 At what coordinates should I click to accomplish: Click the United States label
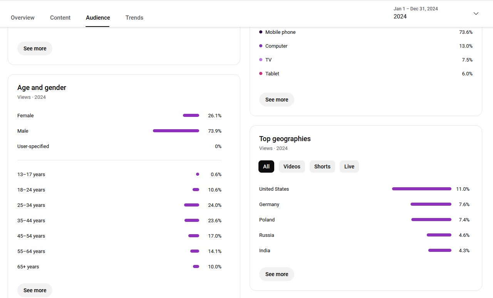point(274,189)
